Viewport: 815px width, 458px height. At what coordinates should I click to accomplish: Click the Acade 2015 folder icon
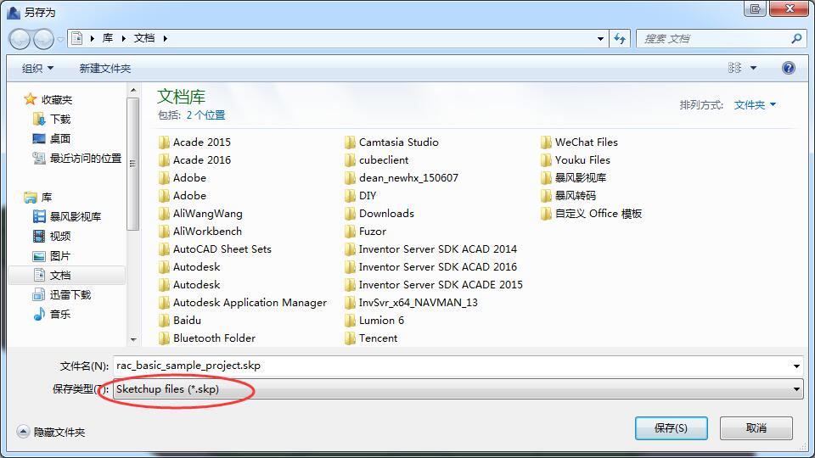(x=164, y=142)
